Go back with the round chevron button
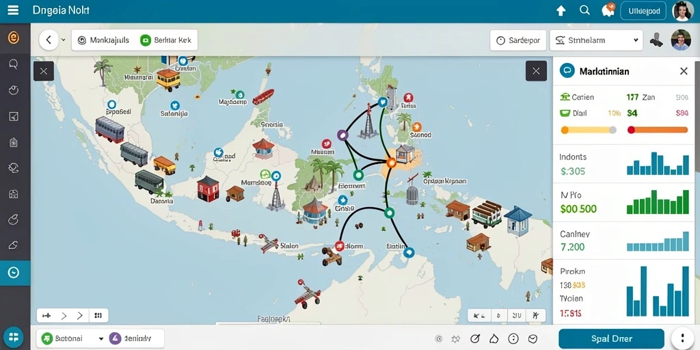The image size is (700, 350). coord(49,40)
